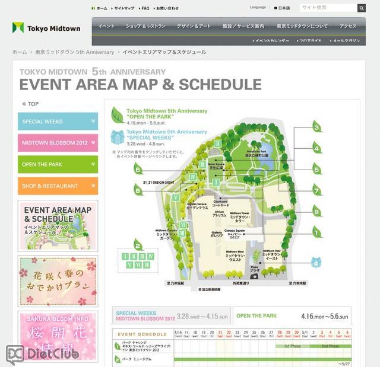
Task: Click the site search input field
Action: tap(328, 8)
